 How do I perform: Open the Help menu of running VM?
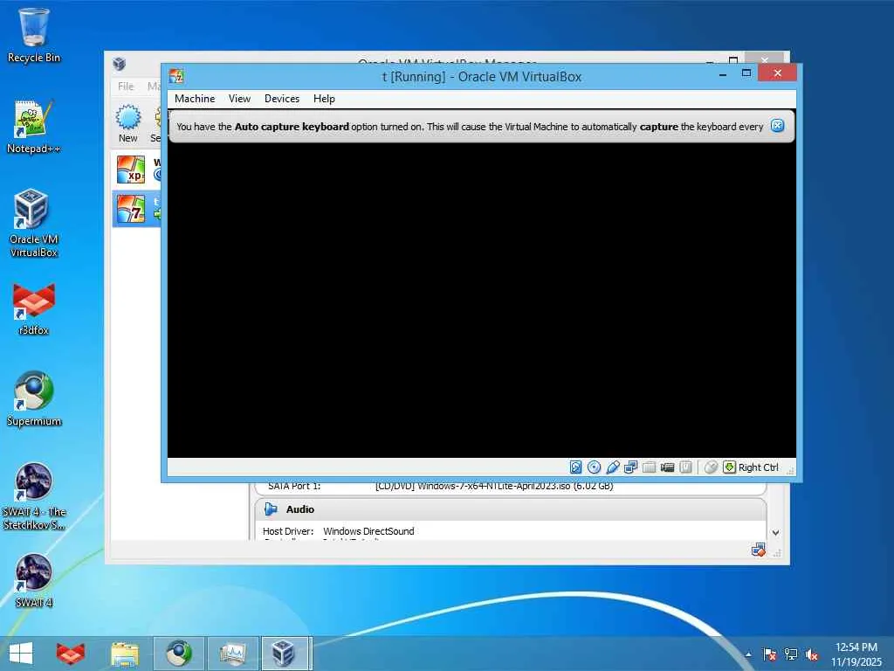click(324, 99)
